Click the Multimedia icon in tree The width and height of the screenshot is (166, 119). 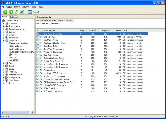[x=7, y=38]
